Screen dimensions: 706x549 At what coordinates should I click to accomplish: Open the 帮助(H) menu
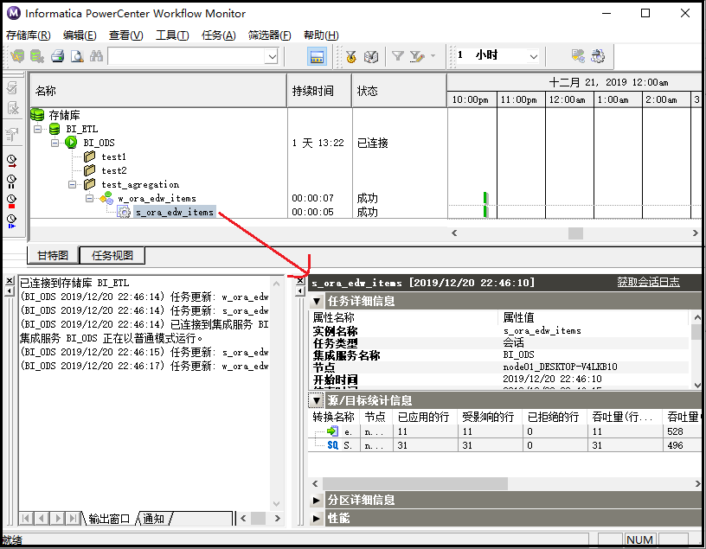pyautogui.click(x=321, y=35)
